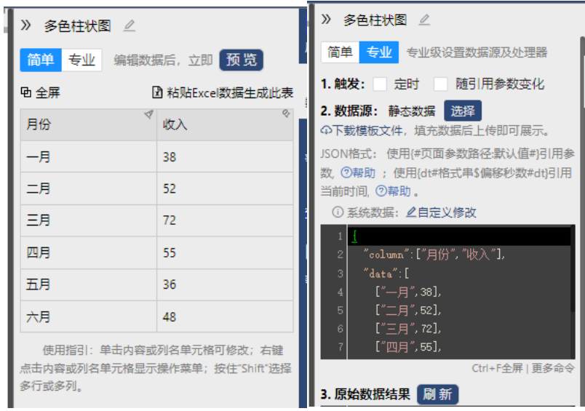Click JSON editor line 1 opening brace
The width and height of the screenshot is (585, 411).
354,236
